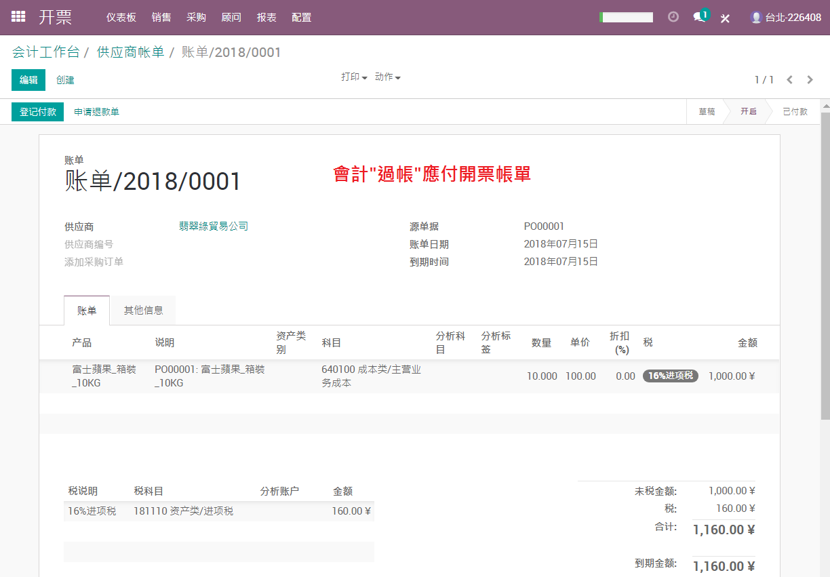Open the activities clock icon
Viewport: 830px width, 577px height.
pyautogui.click(x=673, y=17)
